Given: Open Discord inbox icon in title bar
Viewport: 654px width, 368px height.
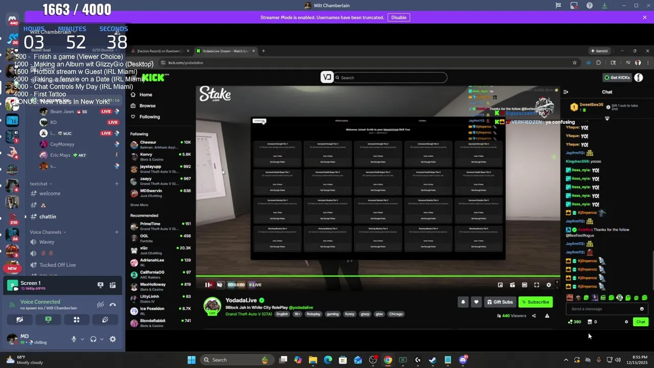Looking at the screenshot, I should tap(574, 6).
